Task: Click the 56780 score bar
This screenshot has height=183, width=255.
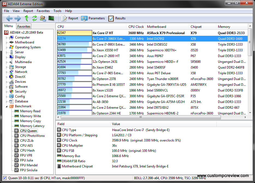Action: 74,44
